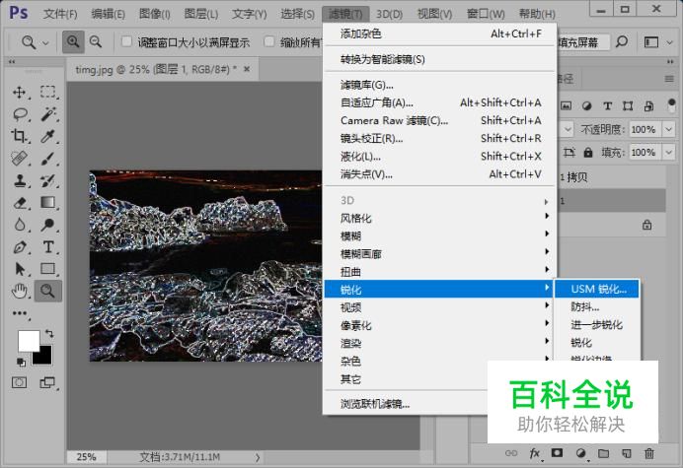The height and width of the screenshot is (468, 683).
Task: Select the Crop tool
Action: [19, 136]
